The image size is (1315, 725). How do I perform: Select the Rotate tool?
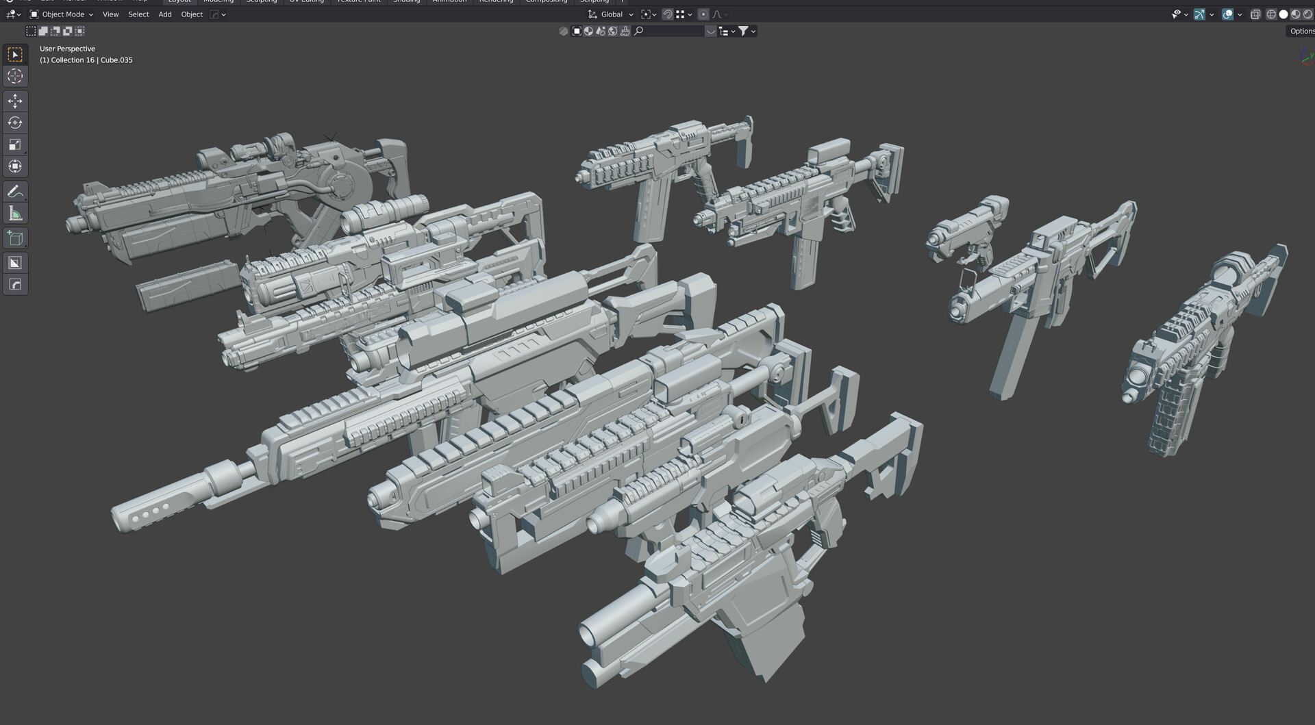(x=14, y=123)
